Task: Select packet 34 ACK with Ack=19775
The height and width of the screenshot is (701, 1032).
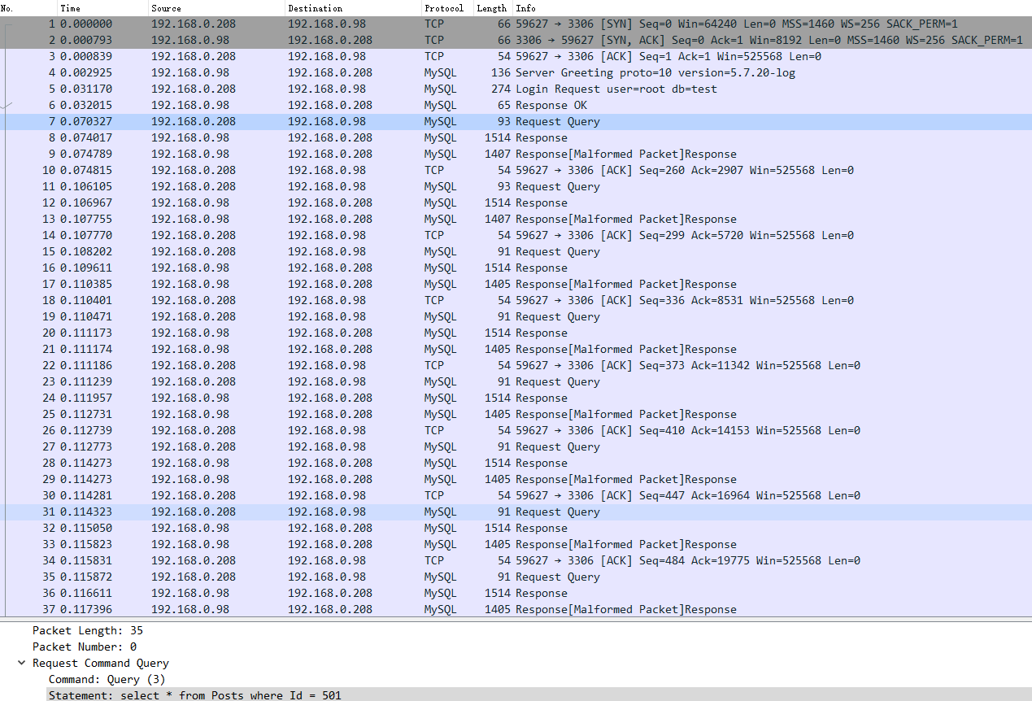Action: pos(516,560)
